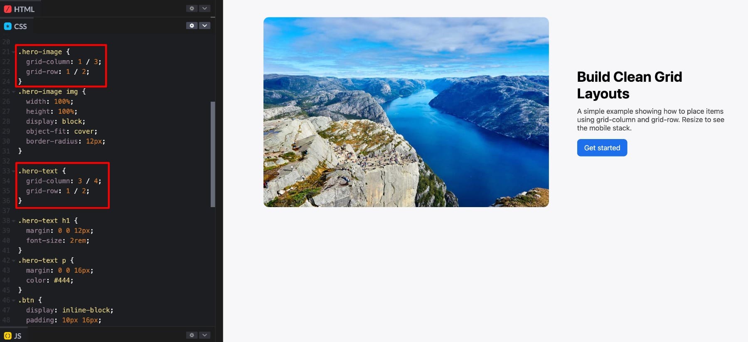This screenshot has height=342, width=748.
Task: Fold the .btn rule at line 46
Action: coord(14,300)
